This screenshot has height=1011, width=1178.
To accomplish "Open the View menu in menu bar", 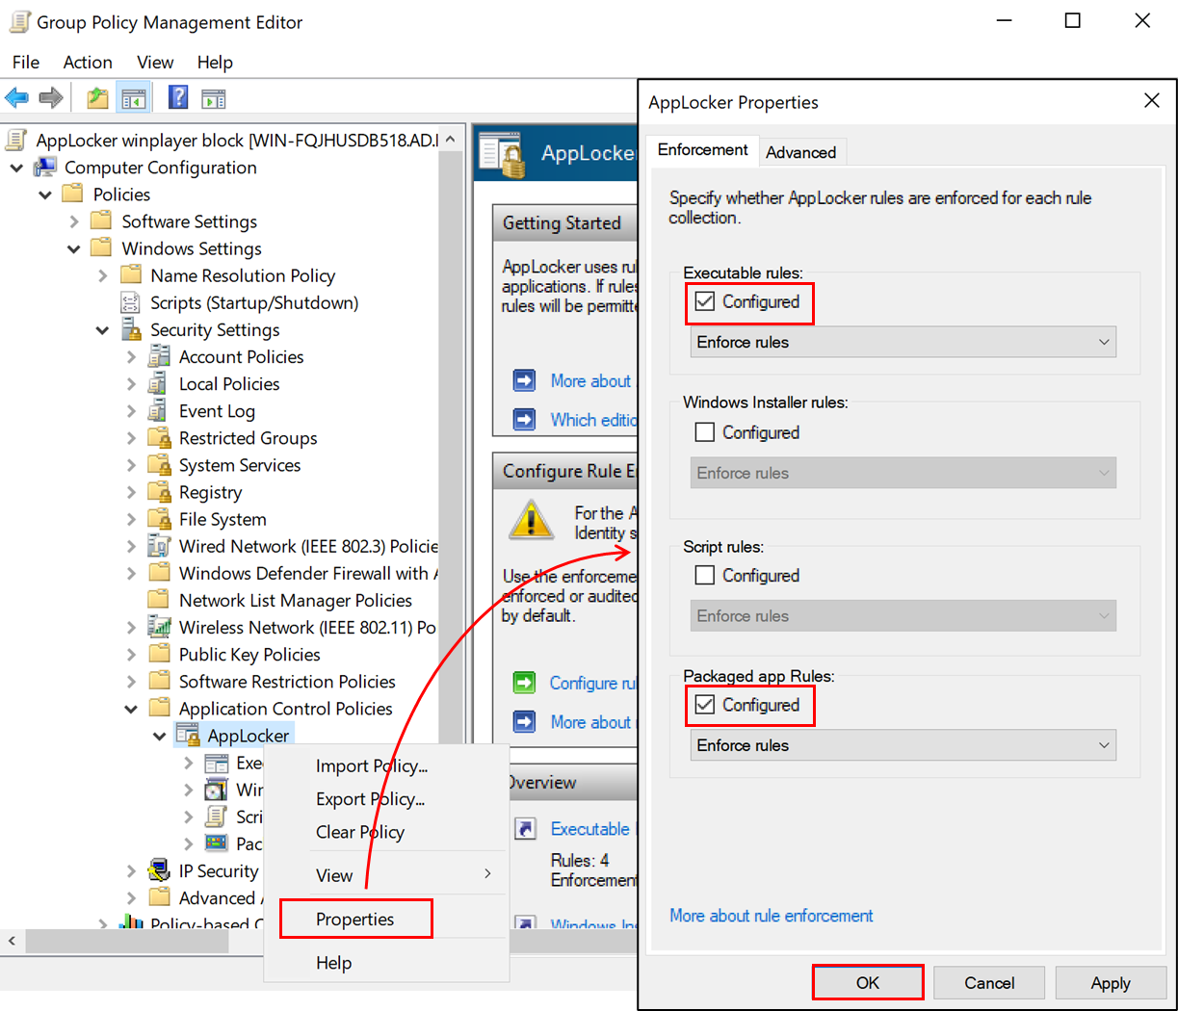I will pos(155,62).
